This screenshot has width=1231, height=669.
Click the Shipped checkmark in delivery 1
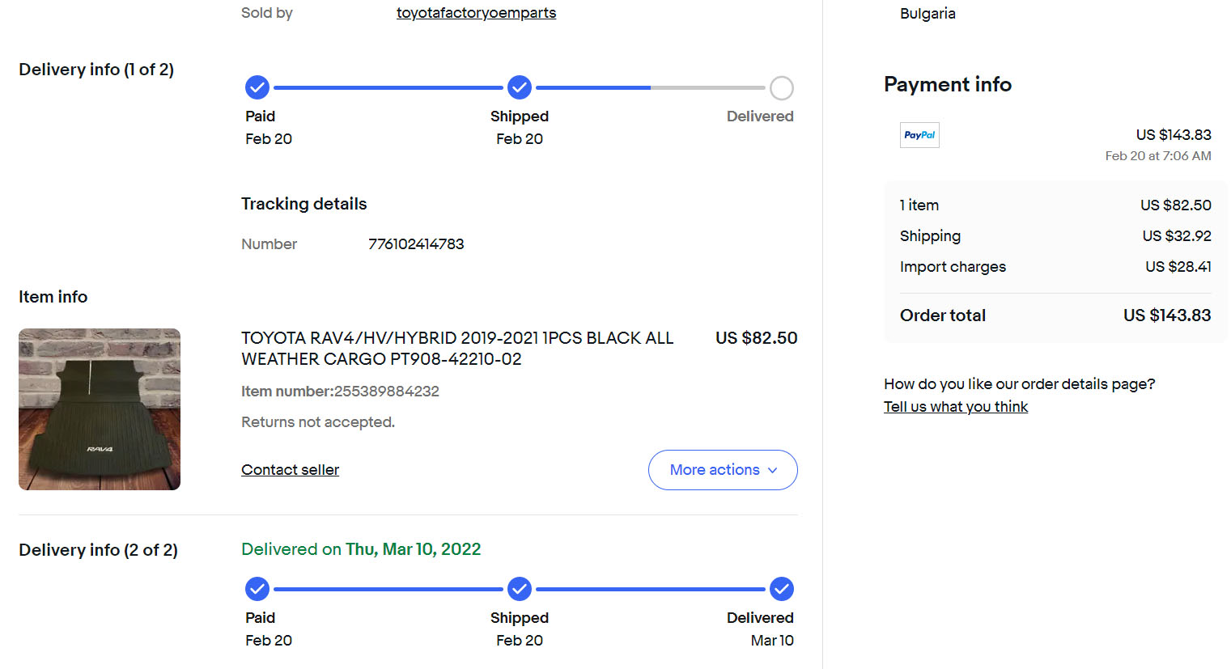520,87
